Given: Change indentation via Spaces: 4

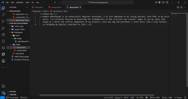Looking at the screenshot, I should tap(118, 98).
